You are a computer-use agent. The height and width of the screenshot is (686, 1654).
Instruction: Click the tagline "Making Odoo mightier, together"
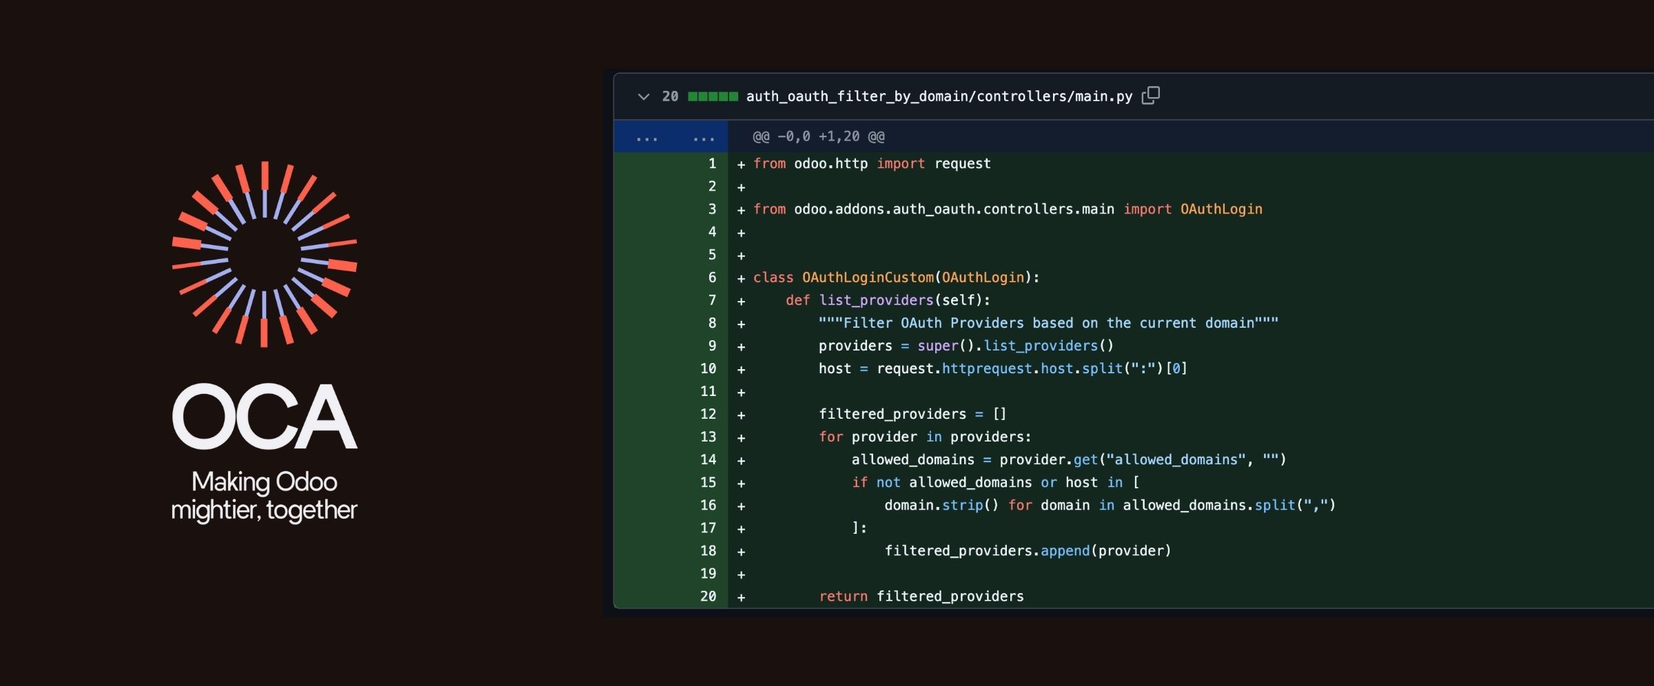pos(265,496)
